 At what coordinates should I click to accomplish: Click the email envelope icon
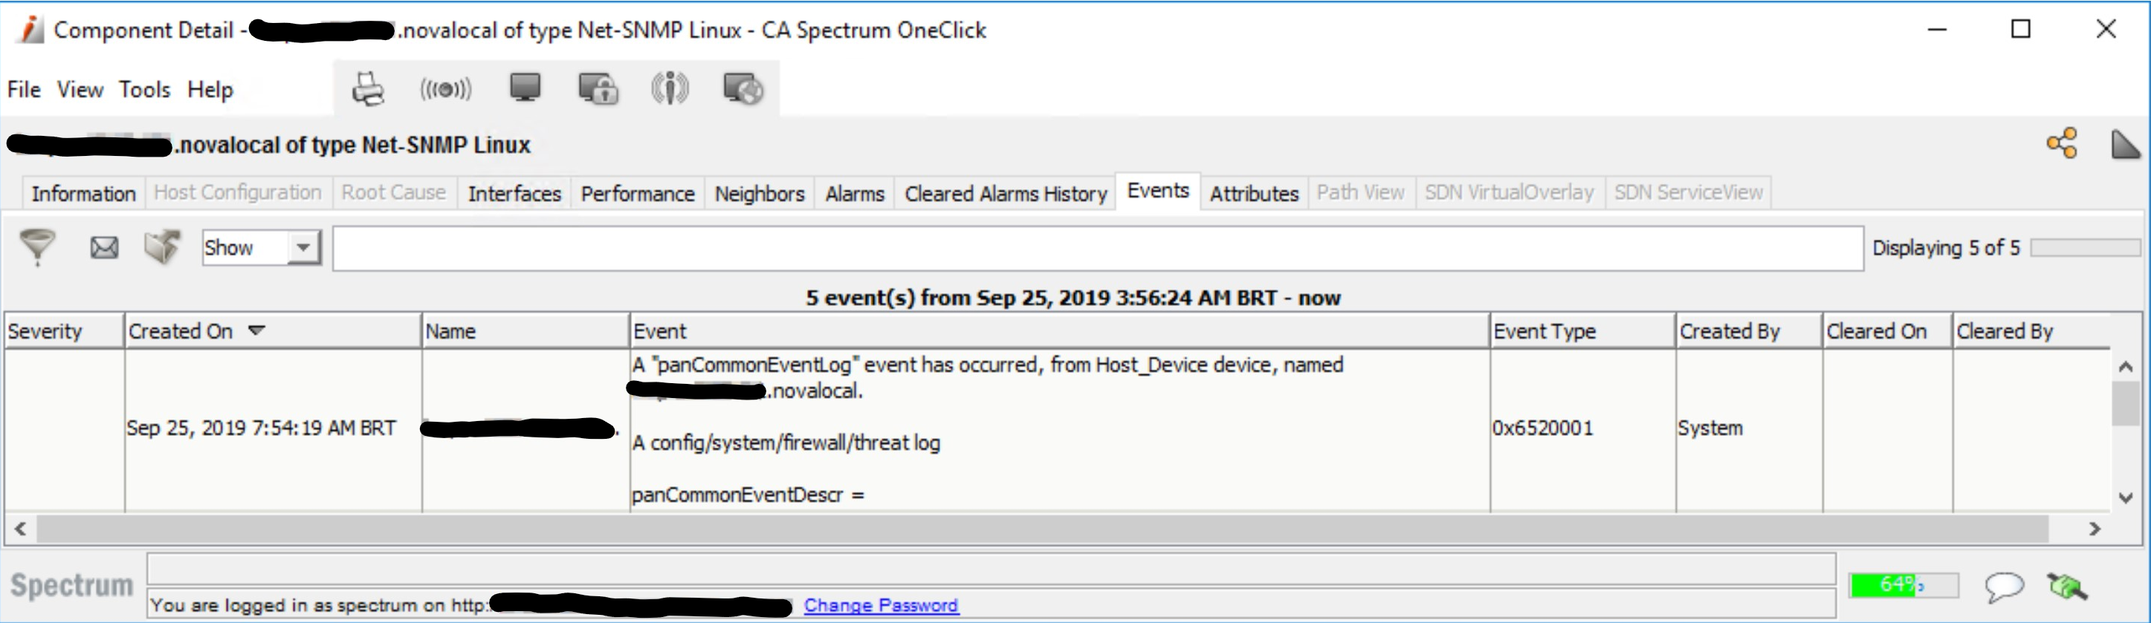(104, 248)
